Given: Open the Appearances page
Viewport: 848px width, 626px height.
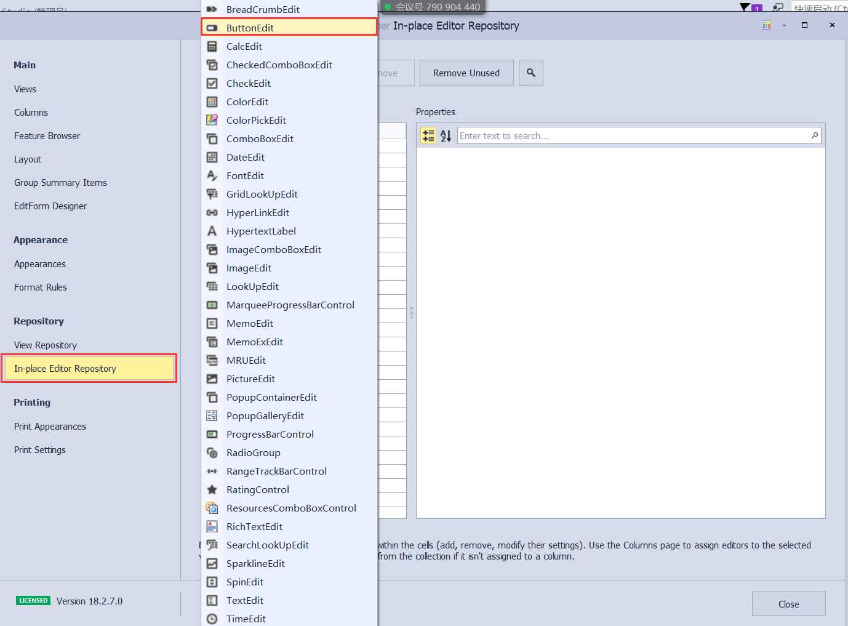Looking at the screenshot, I should [x=40, y=264].
